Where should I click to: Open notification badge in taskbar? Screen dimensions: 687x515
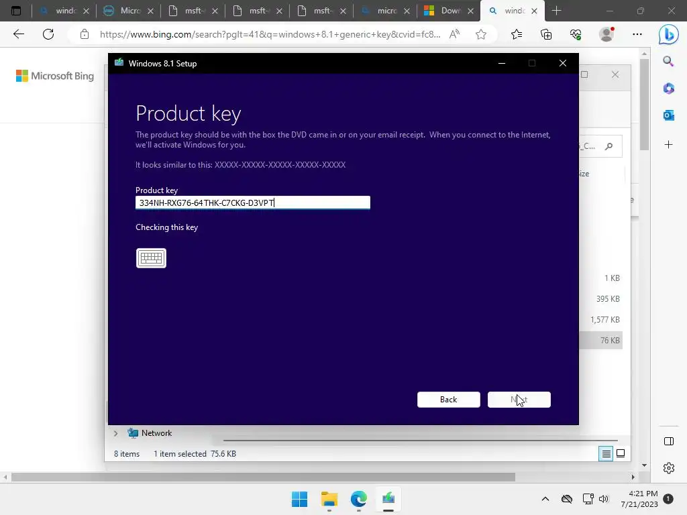pos(668,499)
